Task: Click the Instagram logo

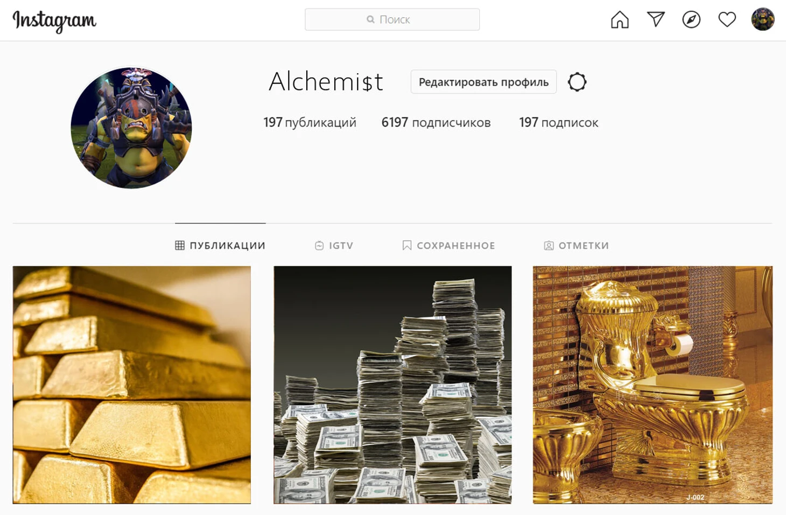Action: click(x=54, y=21)
